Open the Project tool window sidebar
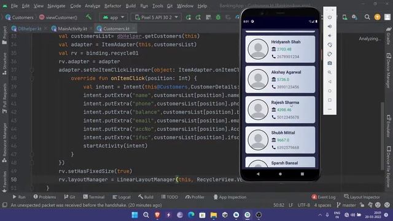 (x=4, y=36)
